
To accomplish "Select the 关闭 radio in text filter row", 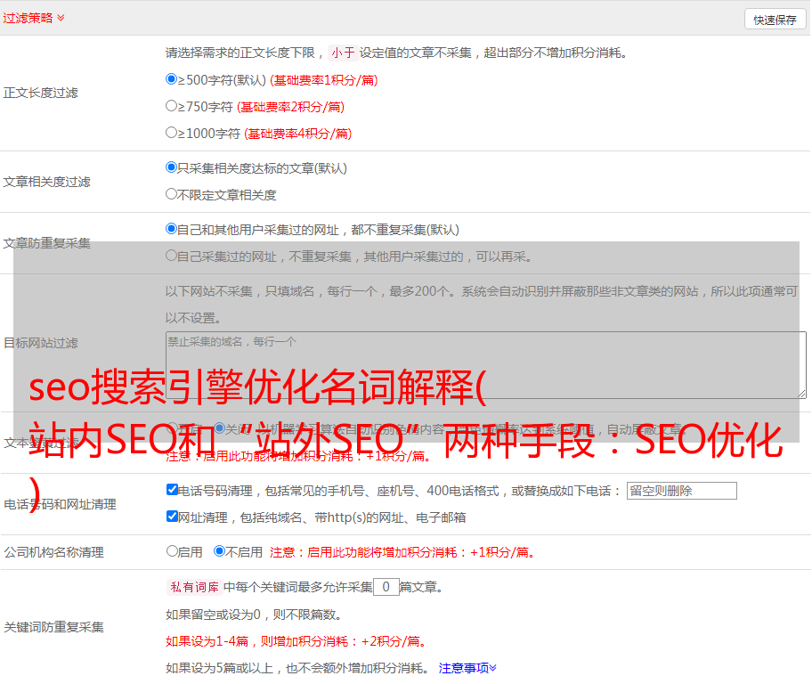I will click(220, 428).
